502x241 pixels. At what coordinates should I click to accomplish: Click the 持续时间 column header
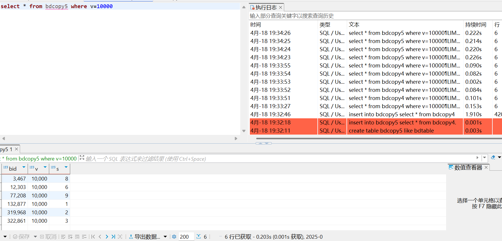478,25
